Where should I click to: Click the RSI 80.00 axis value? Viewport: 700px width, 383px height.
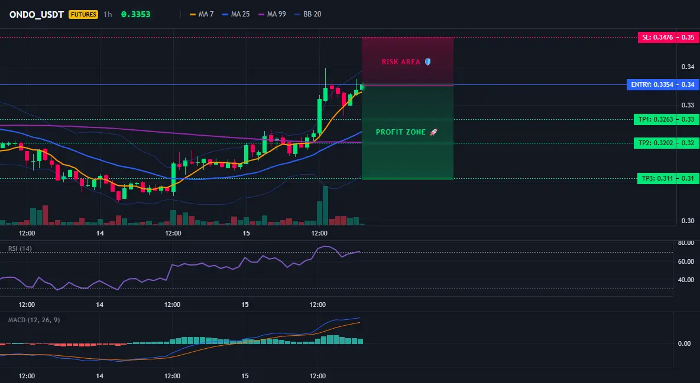[686, 243]
